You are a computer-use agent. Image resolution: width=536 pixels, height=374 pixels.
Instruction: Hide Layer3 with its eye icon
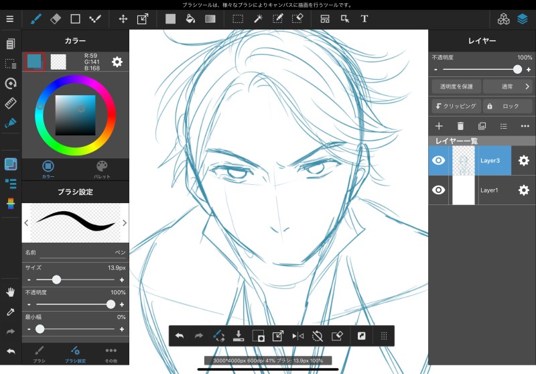pos(439,160)
